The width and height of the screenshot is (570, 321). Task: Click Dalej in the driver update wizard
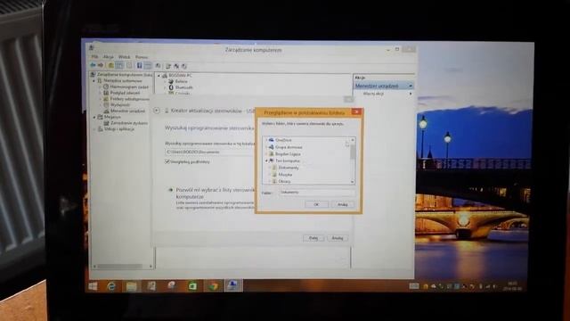tap(313, 238)
